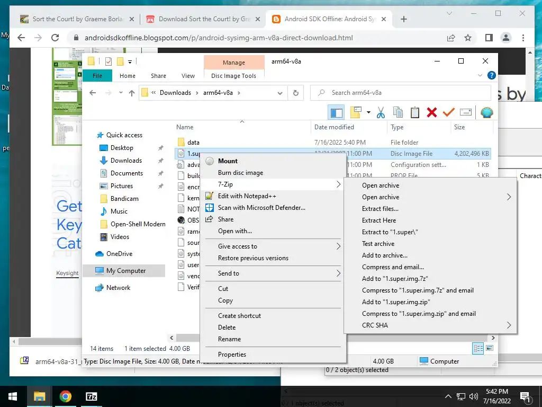This screenshot has width=542, height=407.
Task: Choose Add to "1.super.img.zip"
Action: point(430,302)
